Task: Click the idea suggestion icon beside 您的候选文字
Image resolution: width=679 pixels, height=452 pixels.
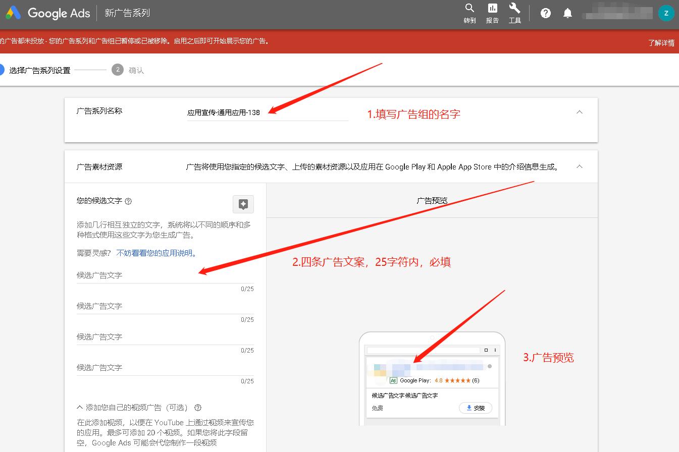Action: (244, 204)
